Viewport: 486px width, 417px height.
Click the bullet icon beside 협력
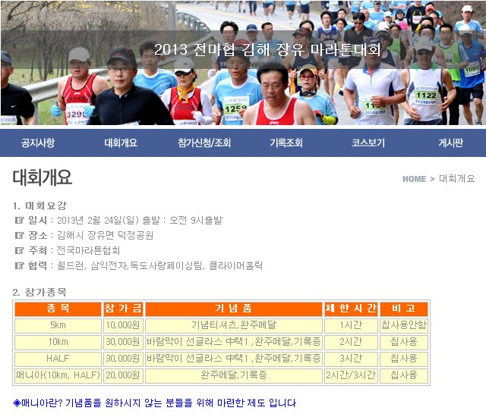[19, 265]
